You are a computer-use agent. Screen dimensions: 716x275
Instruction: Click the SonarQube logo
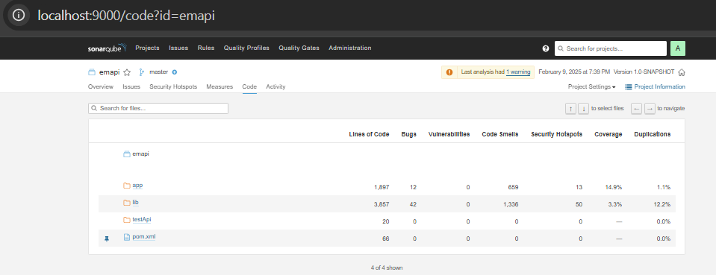point(108,48)
